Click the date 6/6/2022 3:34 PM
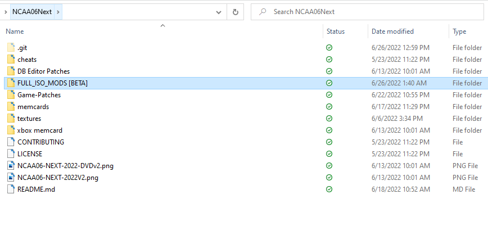Image resolution: width=488 pixels, height=235 pixels. tap(397, 119)
